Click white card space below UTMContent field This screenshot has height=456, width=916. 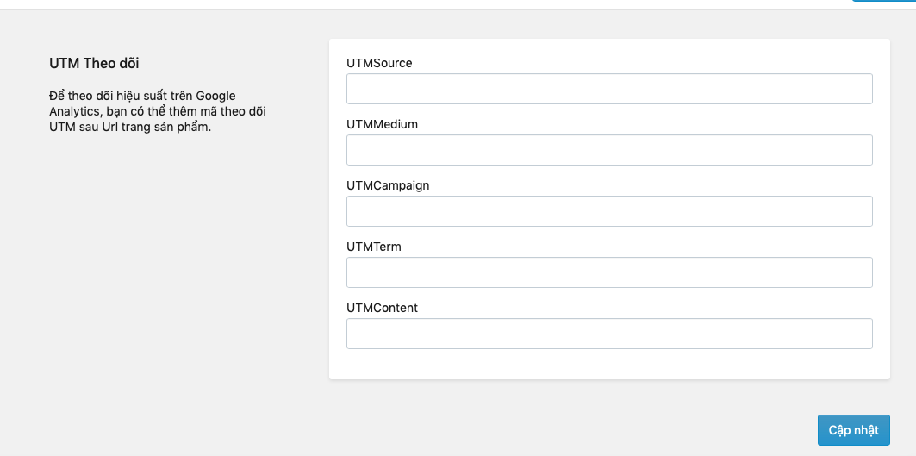pyautogui.click(x=609, y=364)
